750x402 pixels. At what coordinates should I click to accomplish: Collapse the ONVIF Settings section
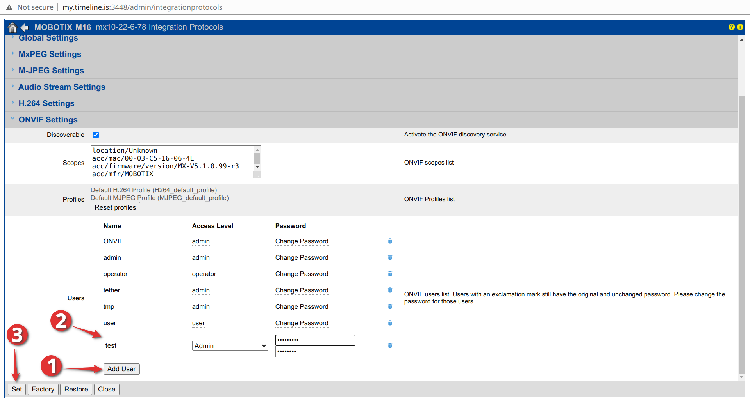pos(48,119)
